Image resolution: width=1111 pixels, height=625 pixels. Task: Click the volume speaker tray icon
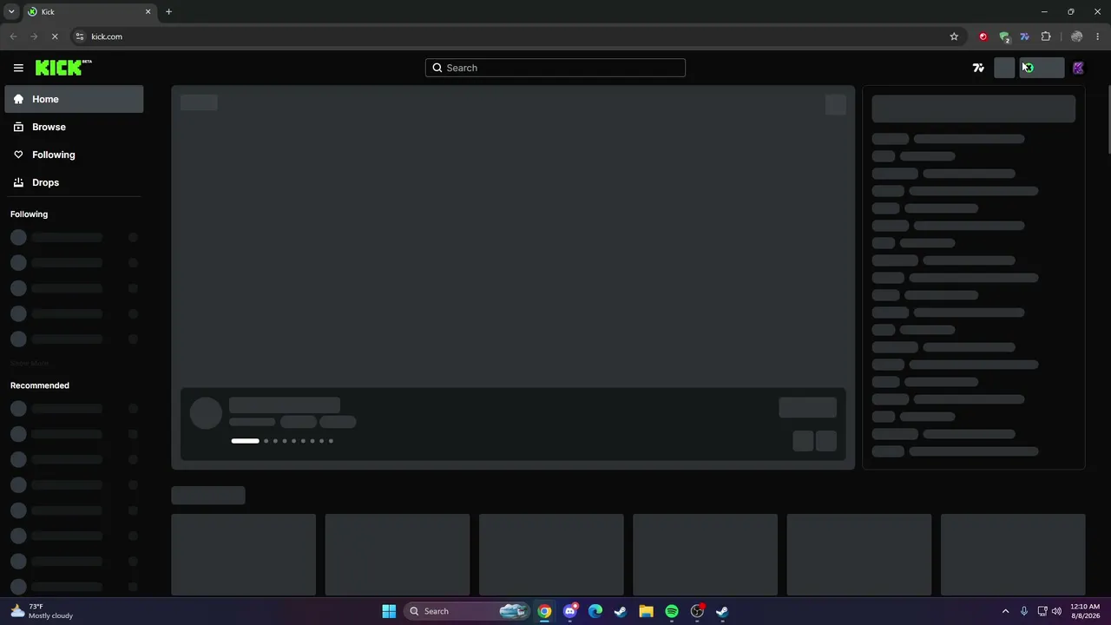coord(1056,611)
